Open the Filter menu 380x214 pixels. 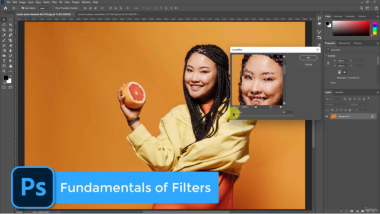click(54, 2)
